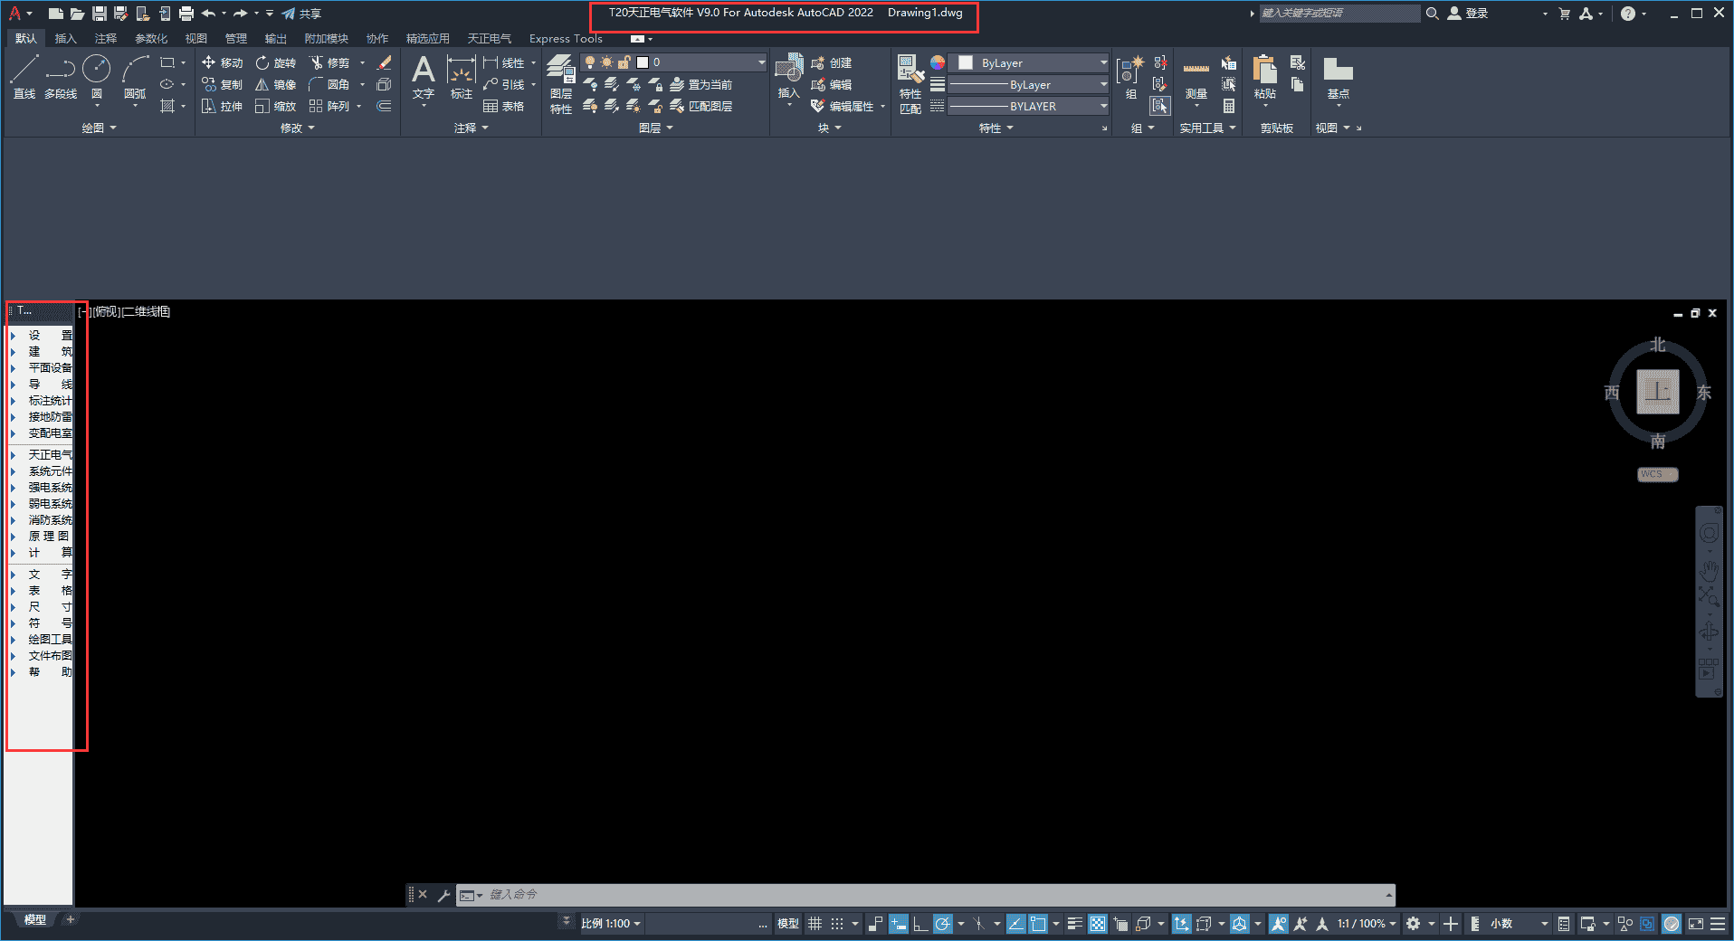Click the object color wheel swatch
The height and width of the screenshot is (941, 1734).
point(937,62)
